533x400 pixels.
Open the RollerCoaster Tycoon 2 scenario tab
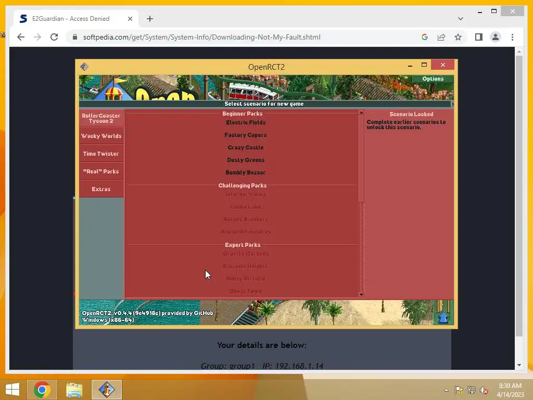(x=101, y=118)
